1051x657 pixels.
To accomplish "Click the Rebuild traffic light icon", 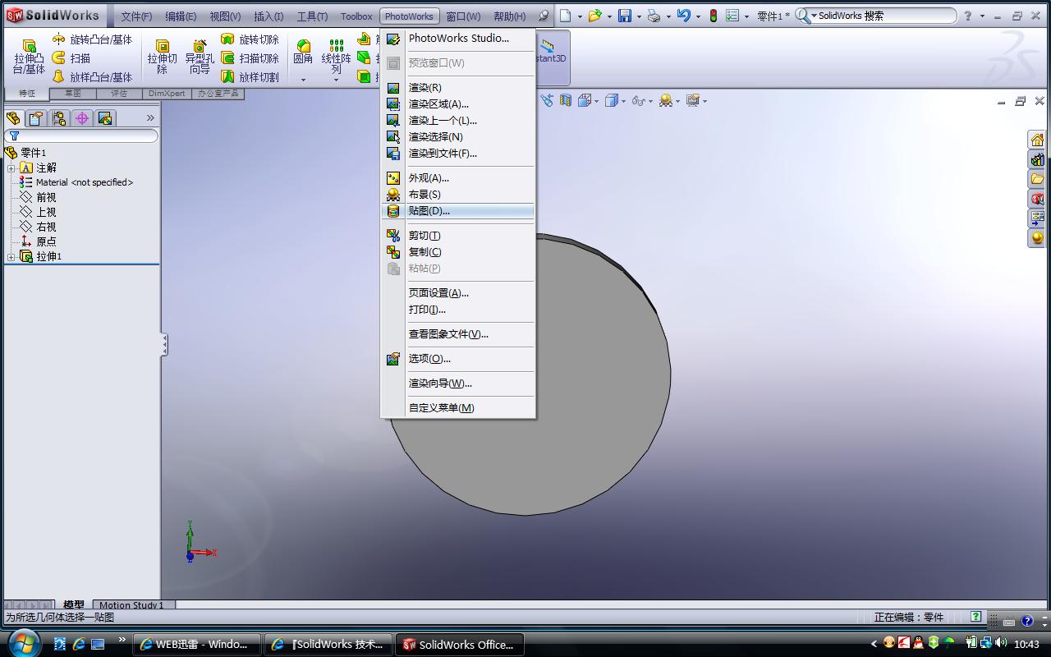I will coord(713,16).
